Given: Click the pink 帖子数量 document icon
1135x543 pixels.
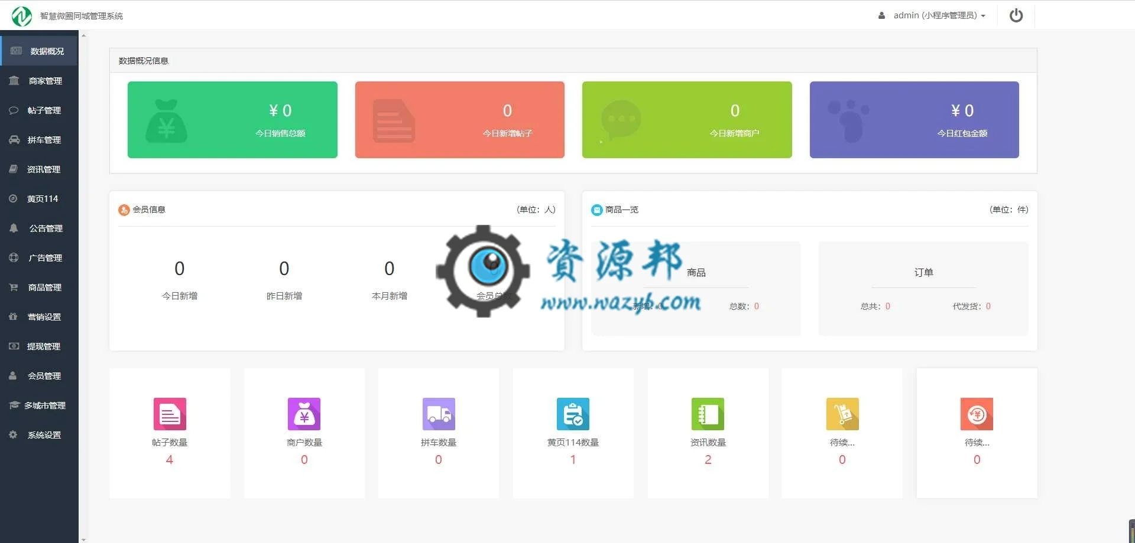Looking at the screenshot, I should click(x=170, y=414).
